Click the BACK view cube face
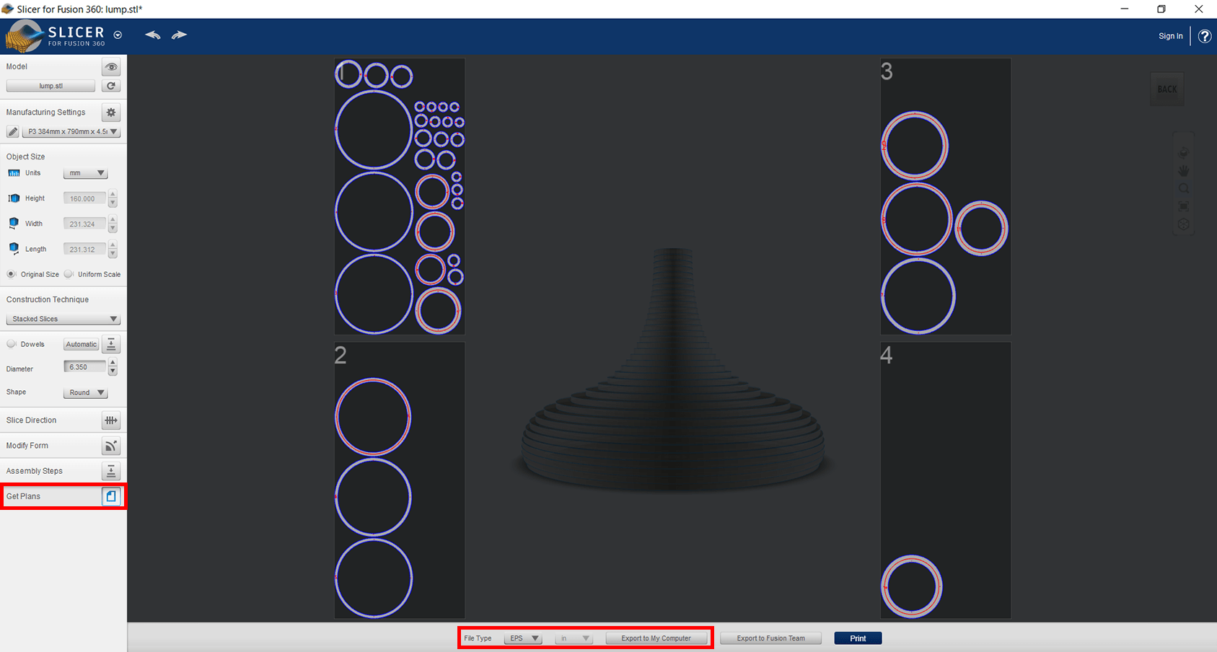The image size is (1217, 652). 1167,89
